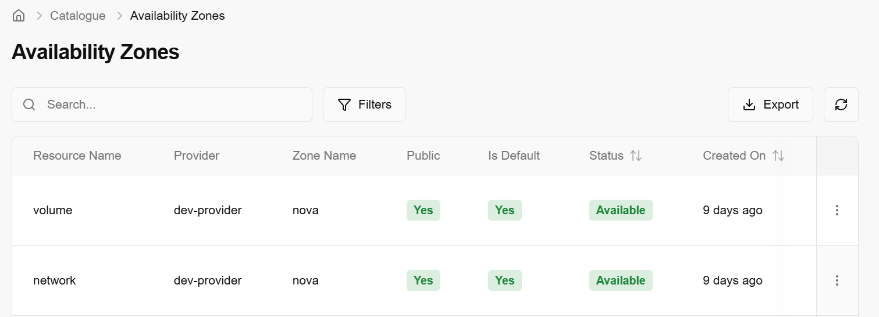Screen dimensions: 879x317
Task: Click the Resource Name column header
Action: pyautogui.click(x=77, y=156)
